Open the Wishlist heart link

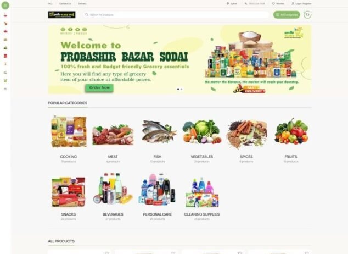[x=278, y=3]
